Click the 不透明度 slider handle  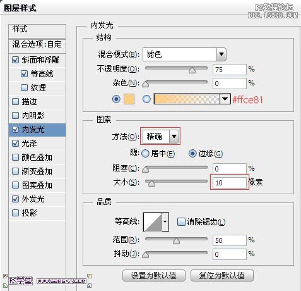192,70
